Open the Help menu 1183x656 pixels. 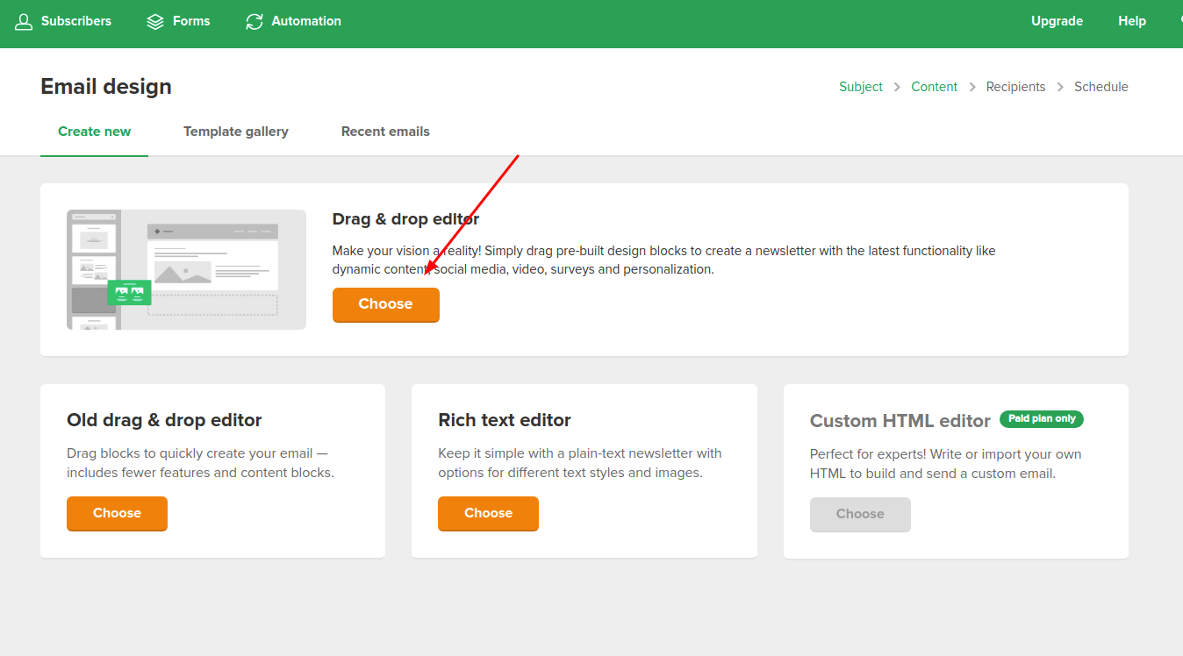pos(1132,21)
